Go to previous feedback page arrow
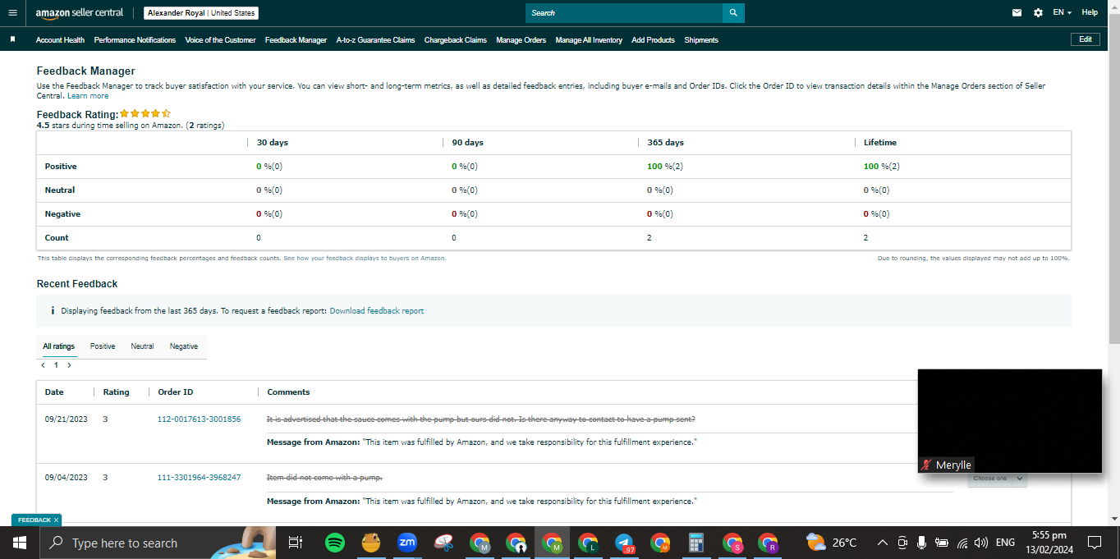Viewport: 1120px width, 559px height. 43,365
